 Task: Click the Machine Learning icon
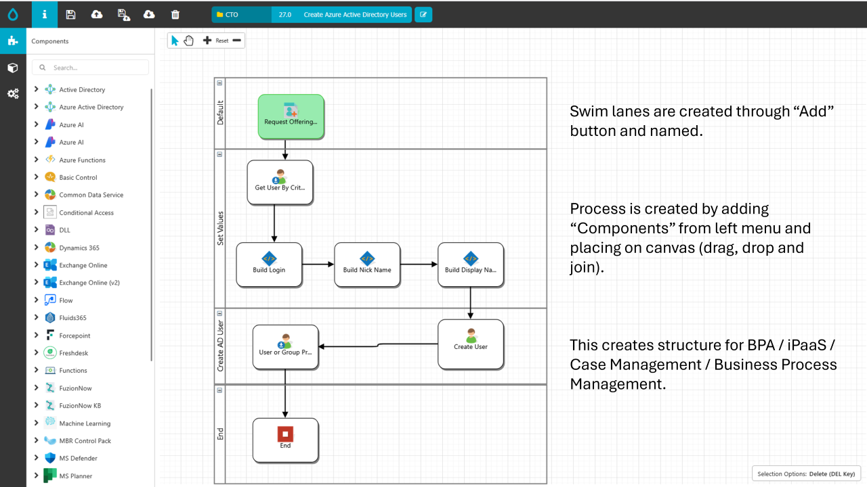(50, 423)
